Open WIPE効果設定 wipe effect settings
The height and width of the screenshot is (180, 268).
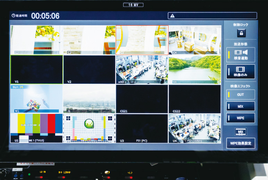click(241, 143)
